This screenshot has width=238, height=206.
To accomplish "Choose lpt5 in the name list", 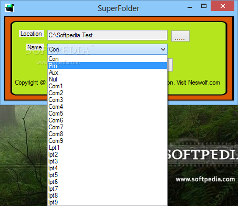I will pos(107,175).
